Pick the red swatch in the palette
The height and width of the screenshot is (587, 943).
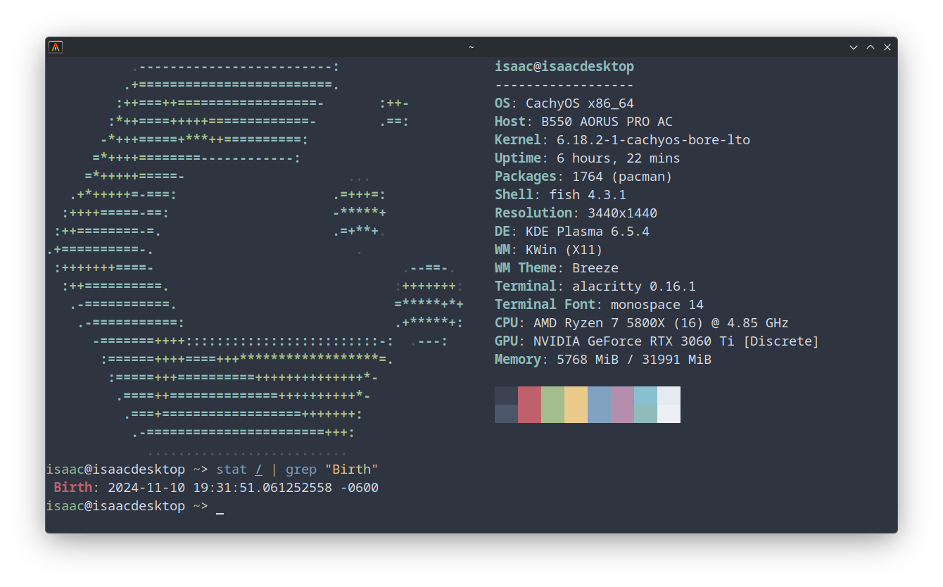pyautogui.click(x=529, y=405)
